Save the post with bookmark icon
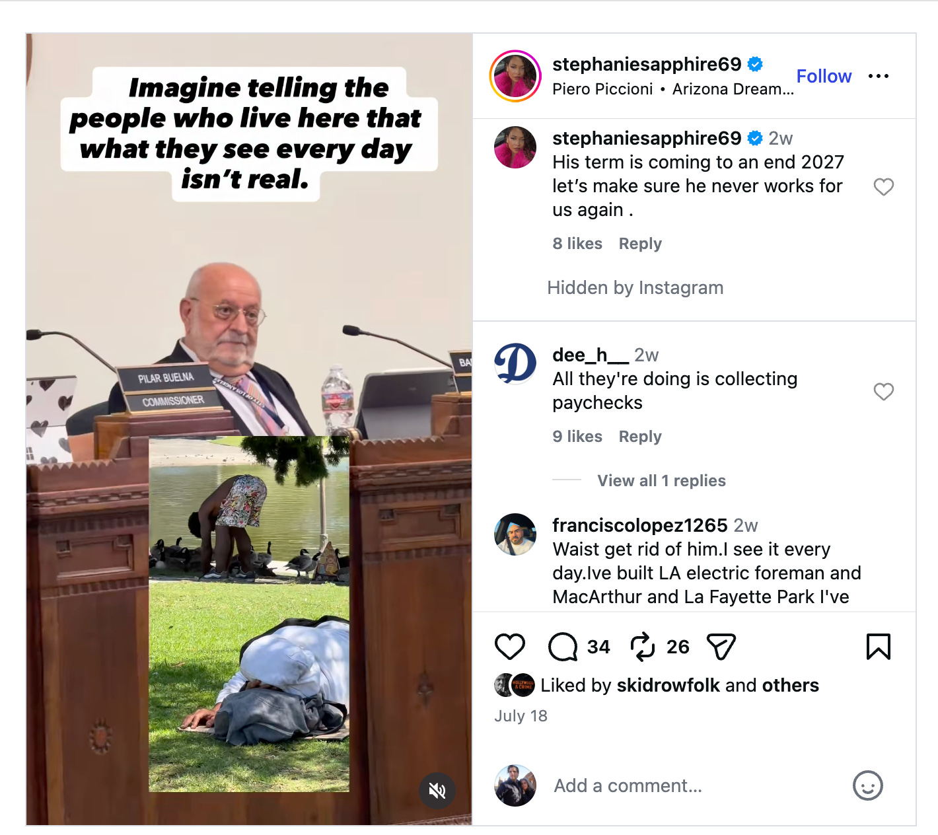Viewport: 938px width, 835px height. click(x=878, y=647)
